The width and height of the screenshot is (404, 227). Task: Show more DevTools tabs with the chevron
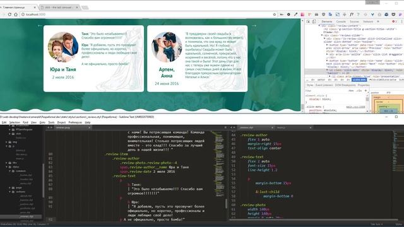[378, 21]
